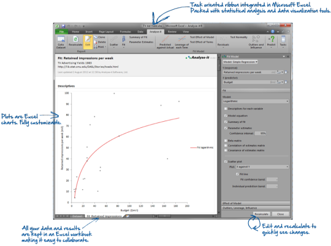331x246 pixels.
Task: Click the Goto Dataset ribbon icon
Action: (x=61, y=42)
